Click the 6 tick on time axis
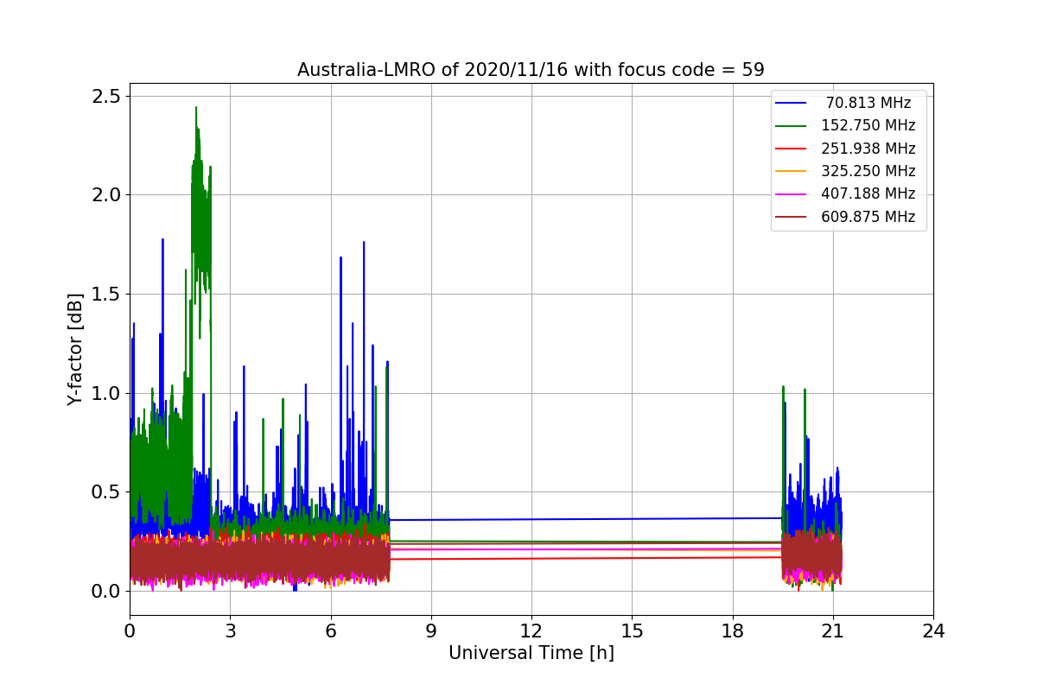 330,631
